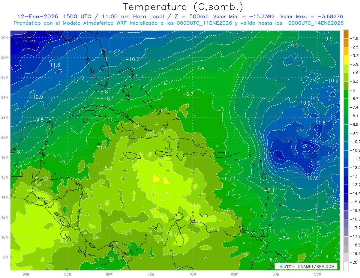
Task: Click the 'Valor Min. = -15.7392' readout
Action: [244, 16]
